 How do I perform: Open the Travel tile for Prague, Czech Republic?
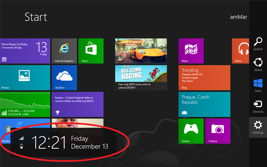[204, 104]
